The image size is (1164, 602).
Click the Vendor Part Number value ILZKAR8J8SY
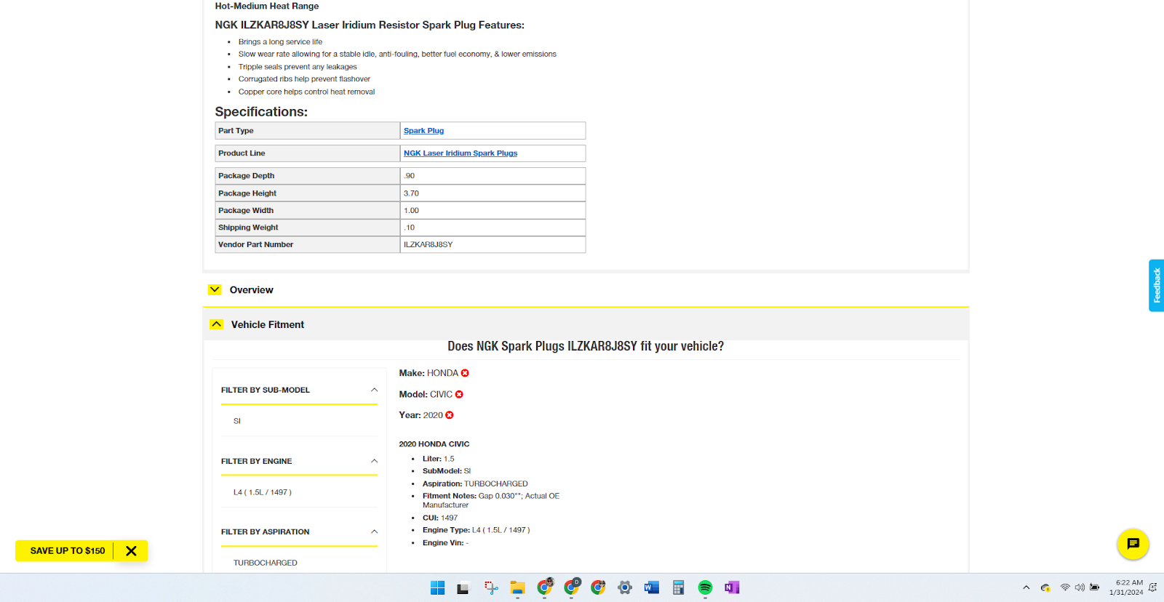point(428,245)
